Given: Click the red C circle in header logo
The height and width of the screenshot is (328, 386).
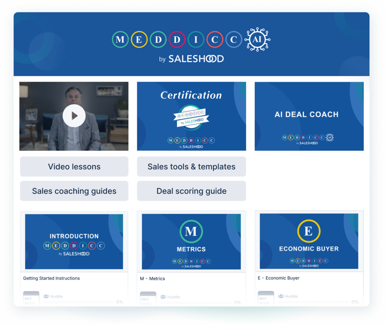Looking at the screenshot, I should pos(214,40).
